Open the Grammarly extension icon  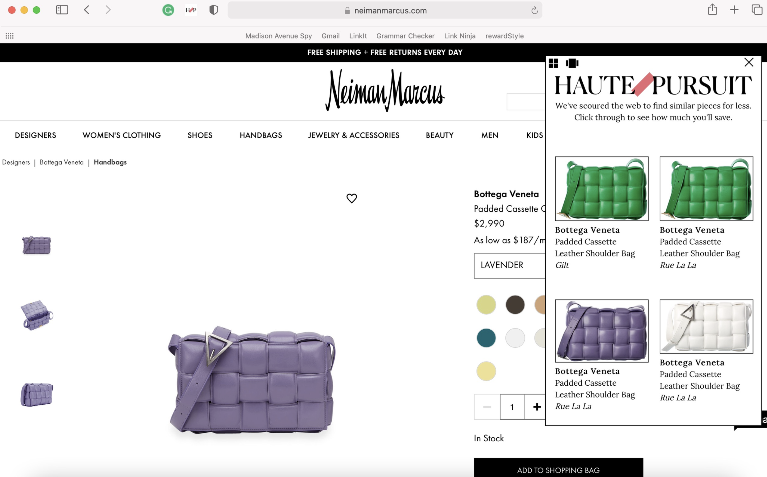[168, 10]
